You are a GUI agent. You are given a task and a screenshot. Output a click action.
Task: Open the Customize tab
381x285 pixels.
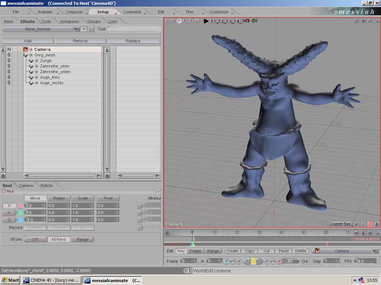tap(219, 12)
